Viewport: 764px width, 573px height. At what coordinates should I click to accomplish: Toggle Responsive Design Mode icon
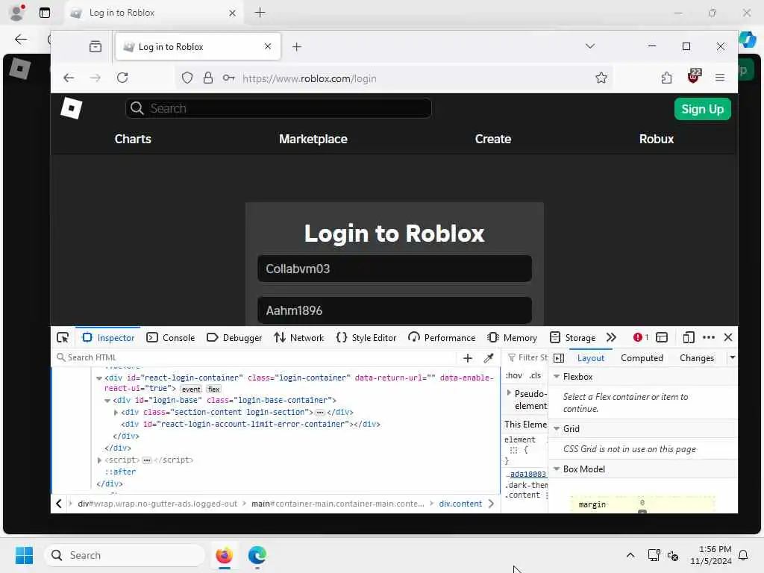[x=688, y=337]
